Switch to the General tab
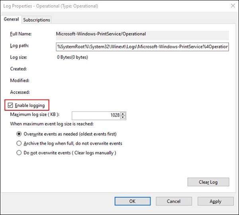The image size is (239, 215). (11, 19)
